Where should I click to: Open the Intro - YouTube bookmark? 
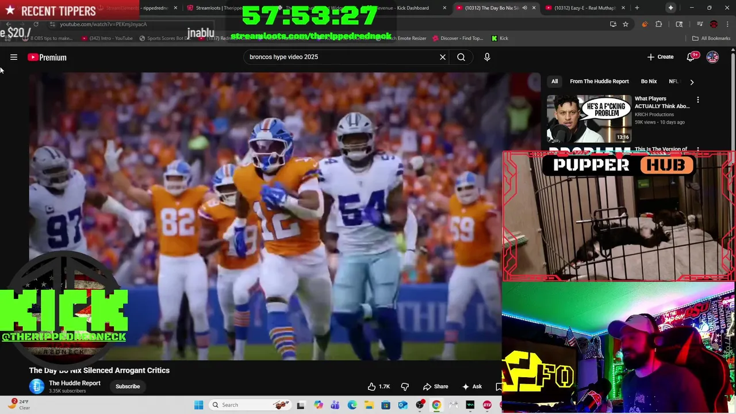click(x=107, y=39)
